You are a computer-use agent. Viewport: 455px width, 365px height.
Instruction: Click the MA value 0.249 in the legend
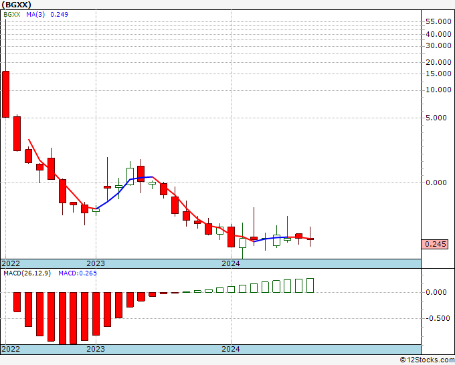coord(59,15)
